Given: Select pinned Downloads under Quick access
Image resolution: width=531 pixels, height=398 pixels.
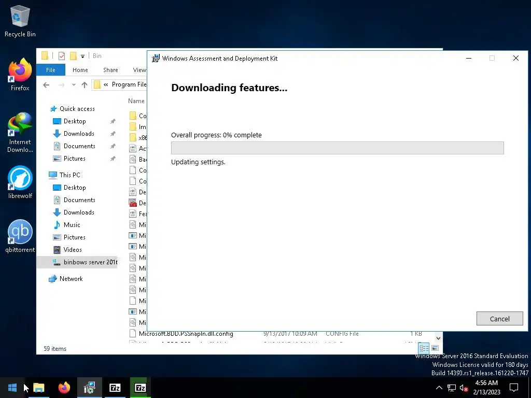Looking at the screenshot, I should tap(79, 134).
